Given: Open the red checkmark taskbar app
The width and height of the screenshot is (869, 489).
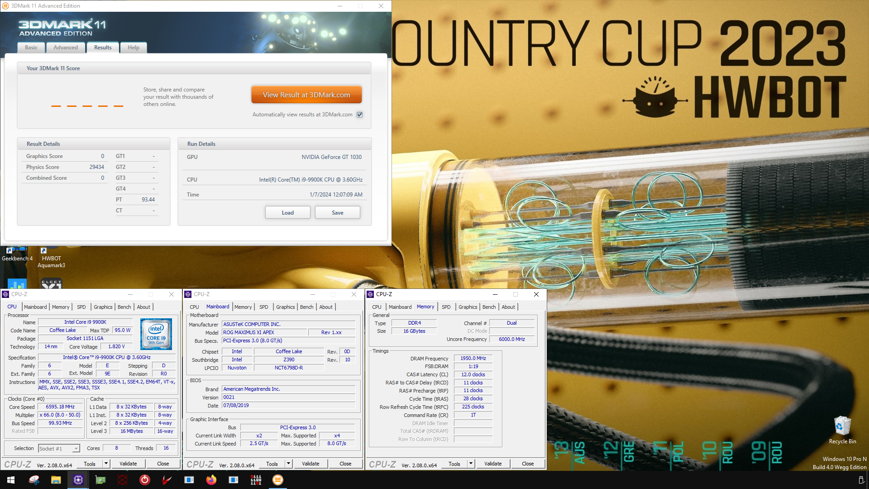Looking at the screenshot, I should (167, 480).
